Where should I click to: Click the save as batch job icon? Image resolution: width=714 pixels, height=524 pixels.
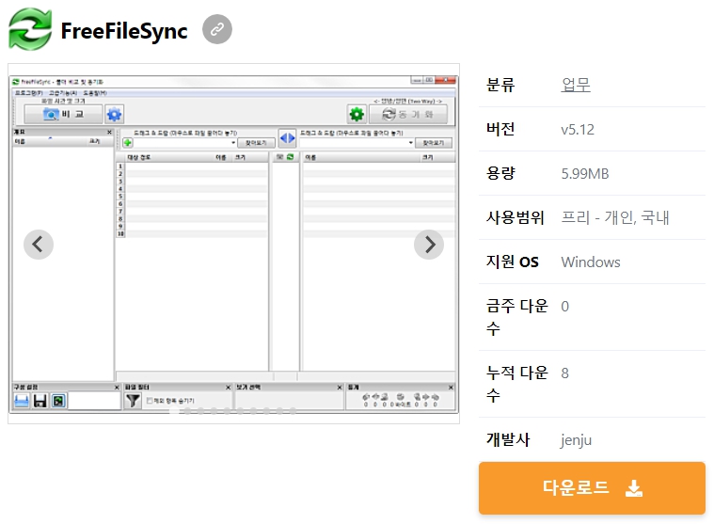tap(58, 401)
